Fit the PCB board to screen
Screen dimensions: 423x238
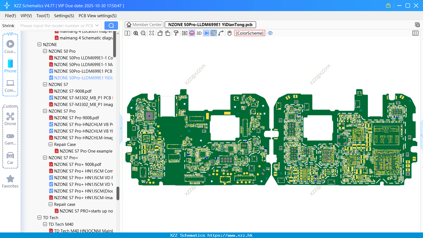152,33
